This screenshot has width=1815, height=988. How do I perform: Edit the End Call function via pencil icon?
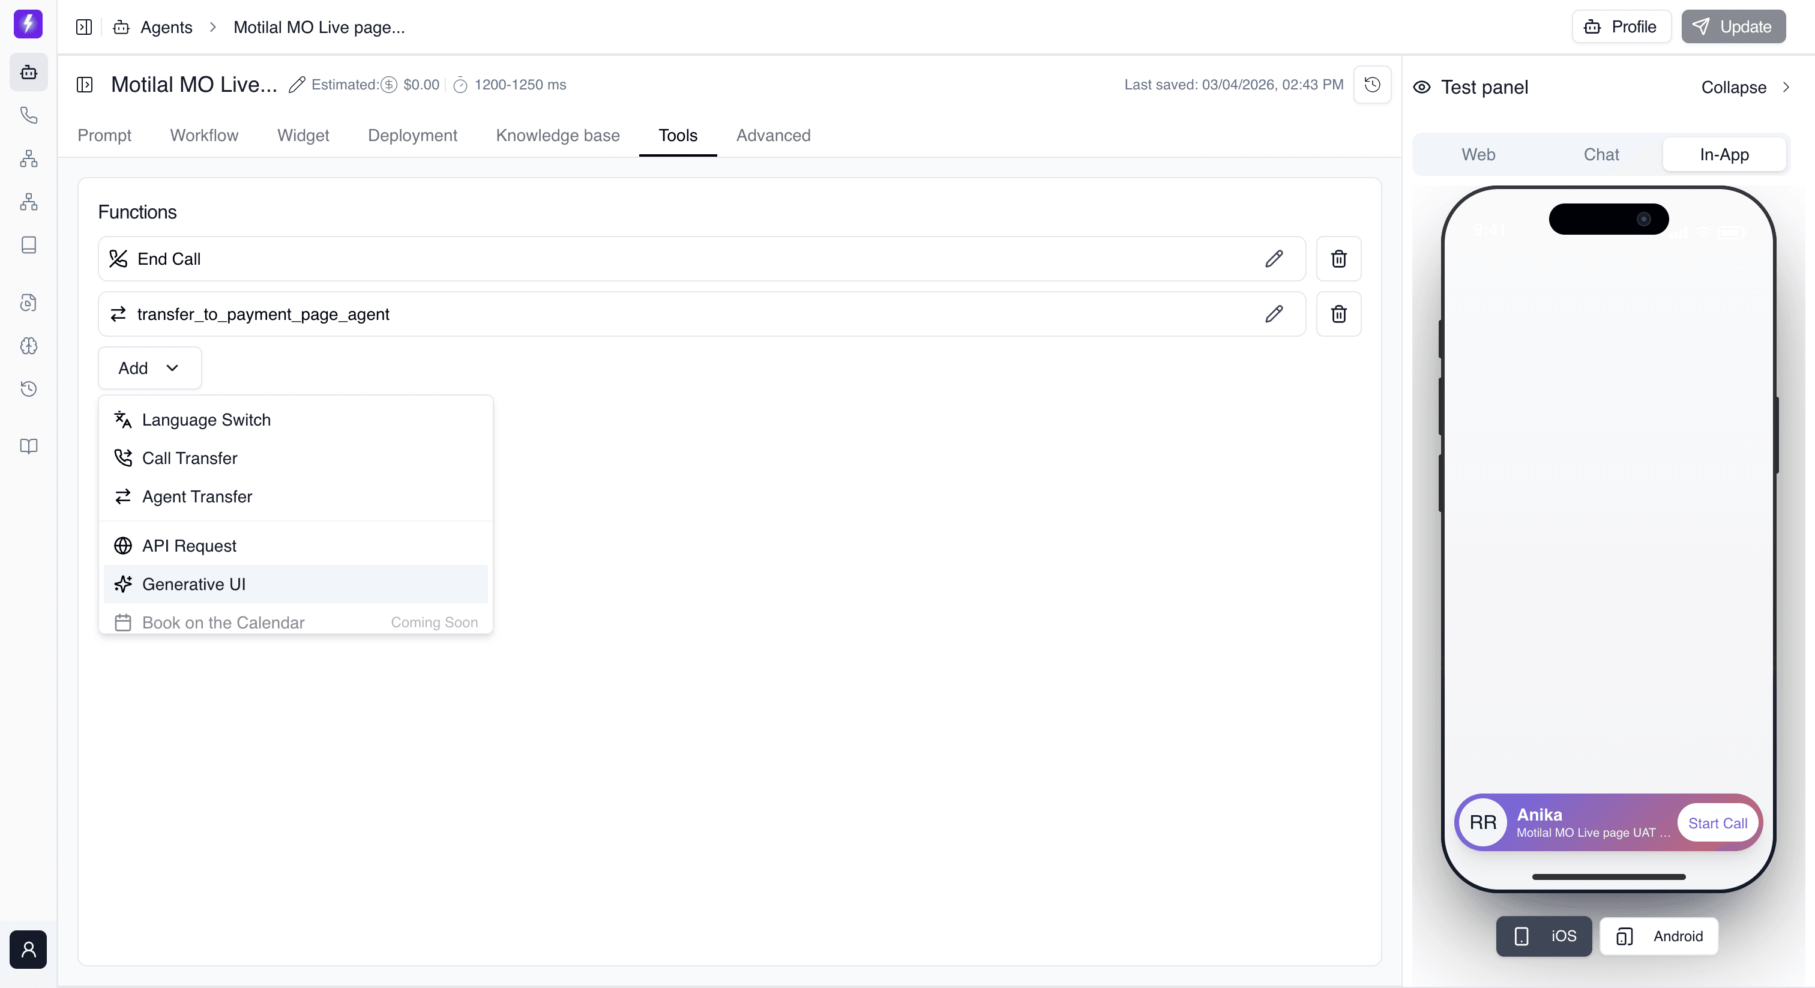tap(1273, 259)
